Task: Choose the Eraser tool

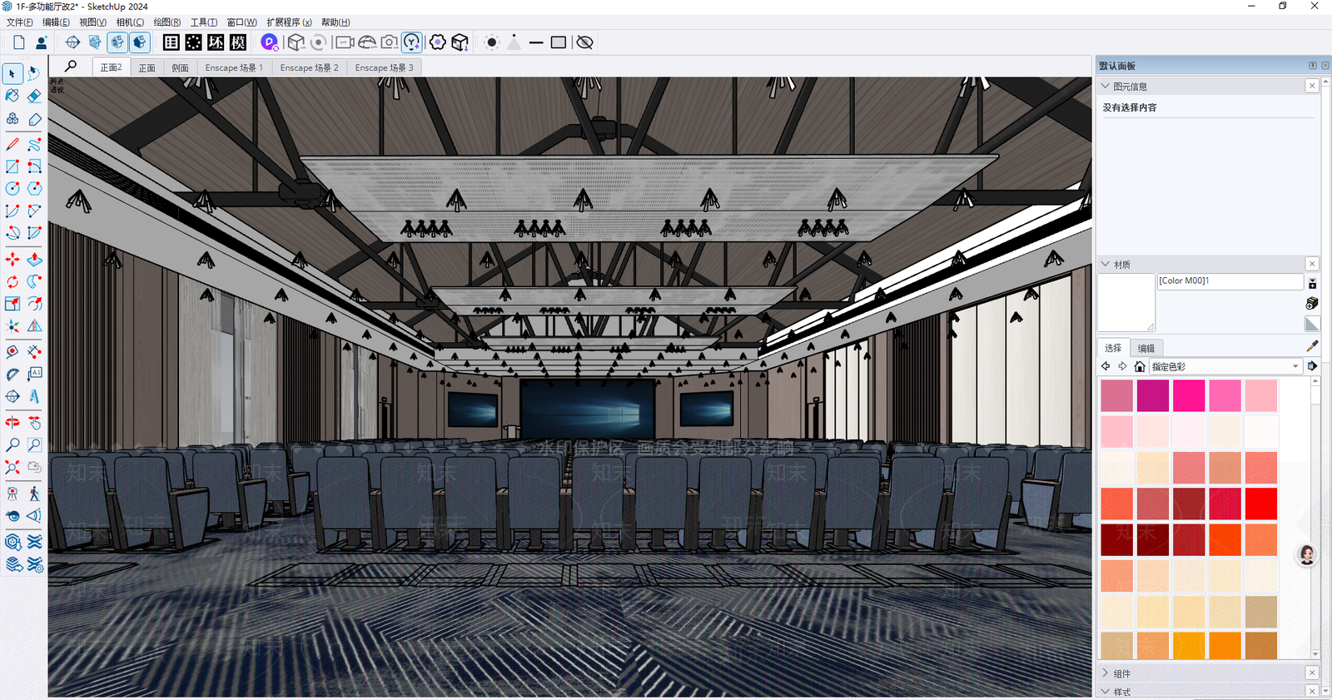Action: [34, 97]
